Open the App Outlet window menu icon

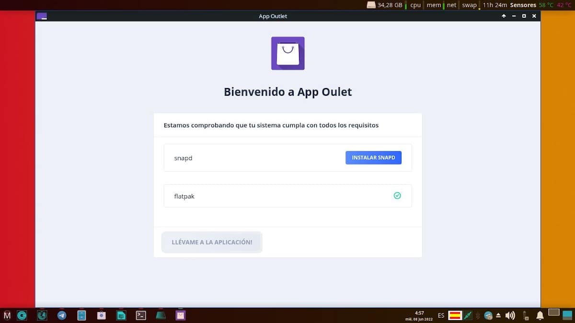(x=42, y=16)
